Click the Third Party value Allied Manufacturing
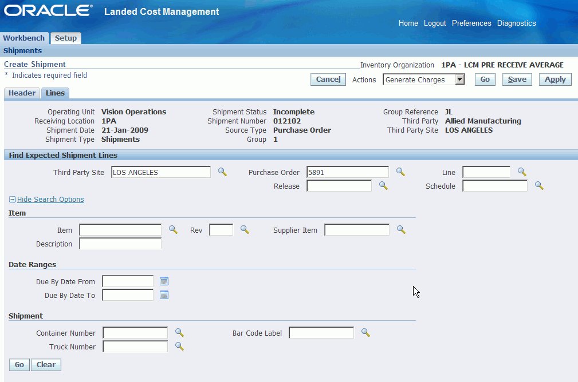Screen dimensions: 578x382 tap(483, 121)
